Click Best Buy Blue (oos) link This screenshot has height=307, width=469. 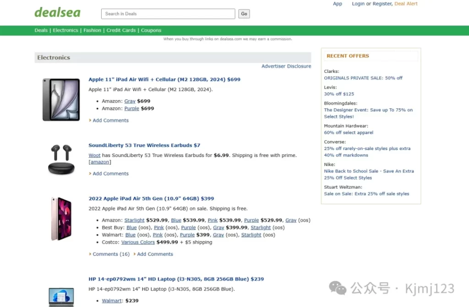click(x=131, y=227)
